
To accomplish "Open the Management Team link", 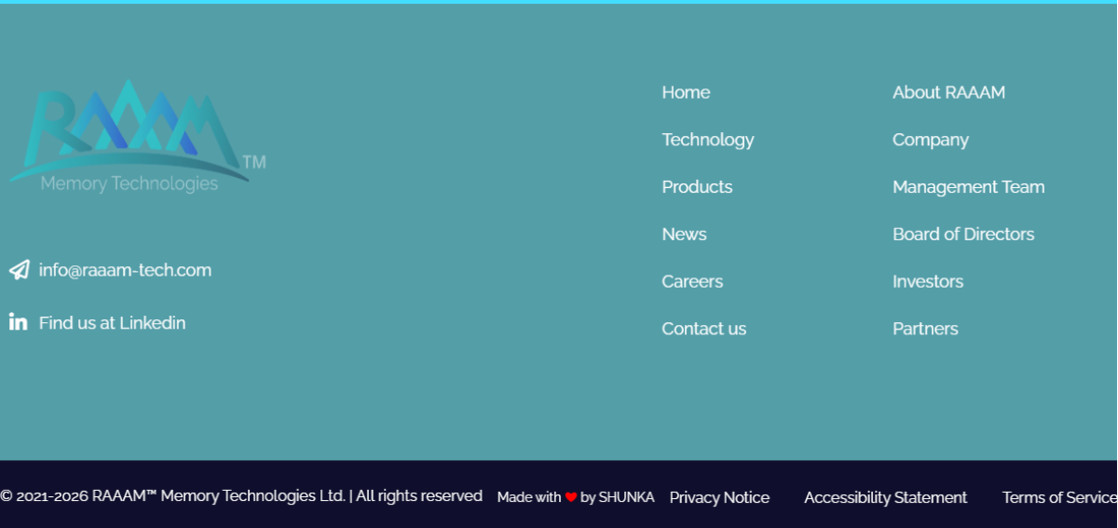I will click(x=969, y=187).
